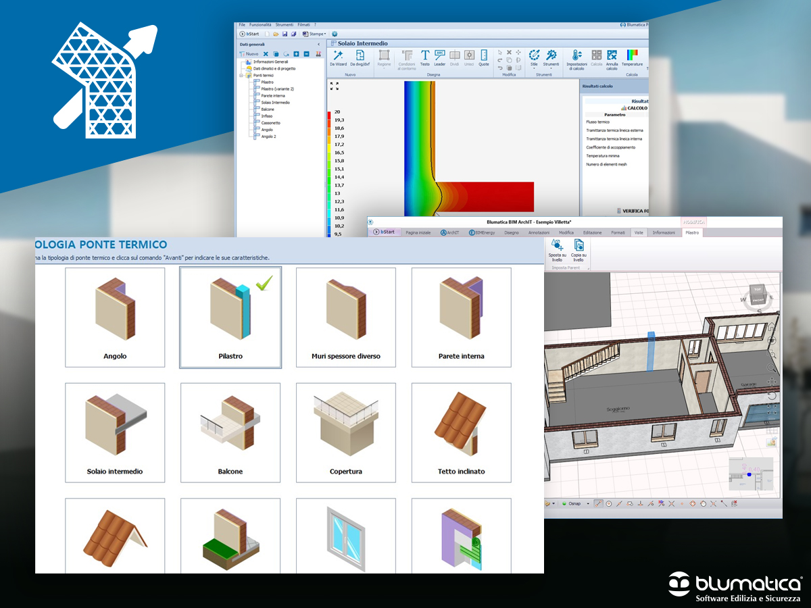The image size is (811, 608).
Task: Open the Filmati menu
Action: pos(303,24)
